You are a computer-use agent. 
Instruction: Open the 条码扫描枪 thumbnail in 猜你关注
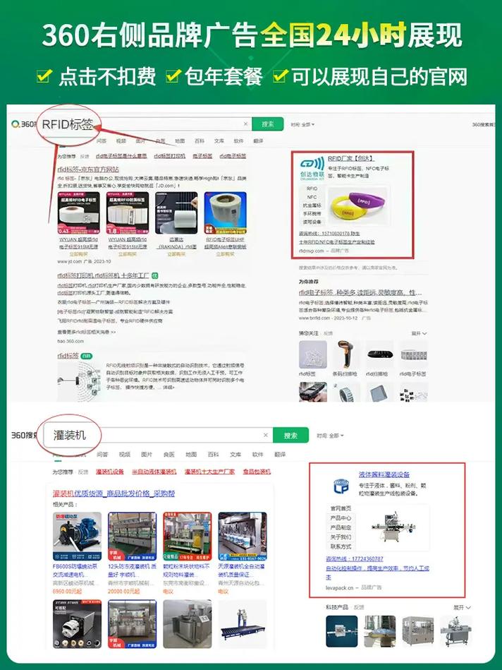(345, 354)
